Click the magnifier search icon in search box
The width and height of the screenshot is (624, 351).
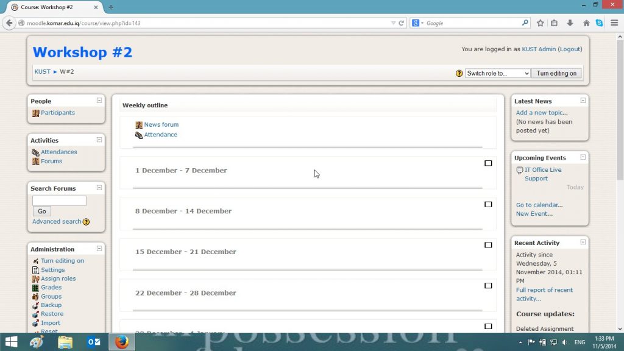(x=525, y=23)
